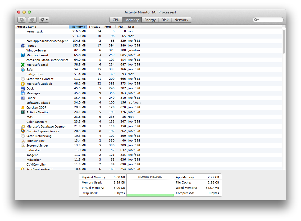Click the Safari Networking shield icon
301x221 pixels.
tap(23, 136)
